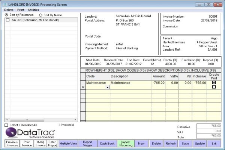Create a New invoice

[141, 144]
